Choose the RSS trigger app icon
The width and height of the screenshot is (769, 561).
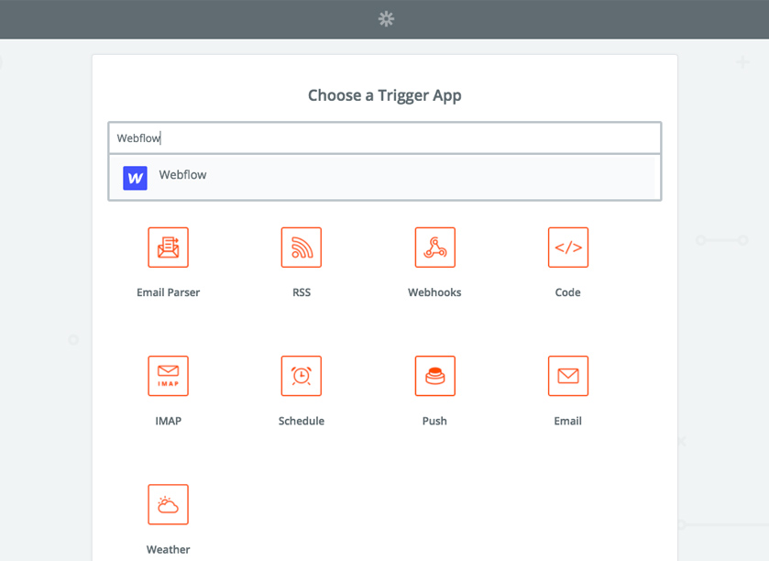302,247
